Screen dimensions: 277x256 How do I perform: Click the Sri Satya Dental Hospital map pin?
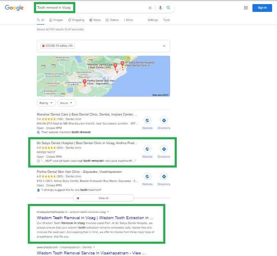(x=122, y=63)
